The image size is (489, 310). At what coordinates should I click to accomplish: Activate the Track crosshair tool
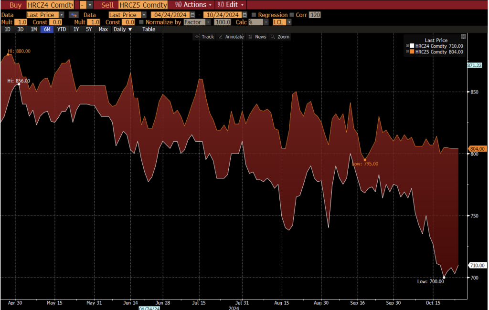pos(204,37)
